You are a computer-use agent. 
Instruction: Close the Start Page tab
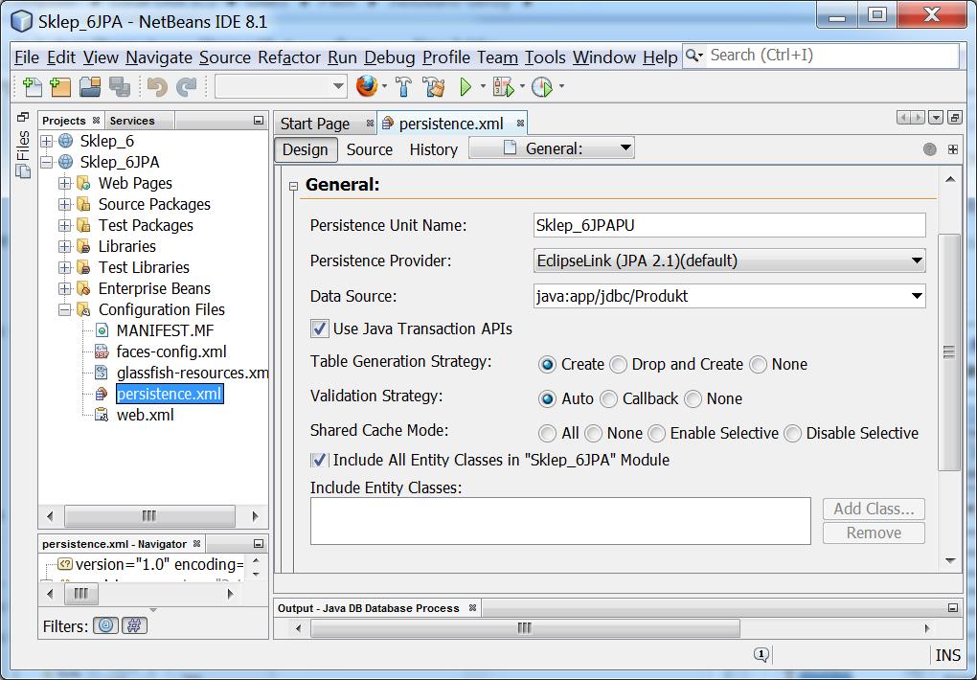click(370, 124)
